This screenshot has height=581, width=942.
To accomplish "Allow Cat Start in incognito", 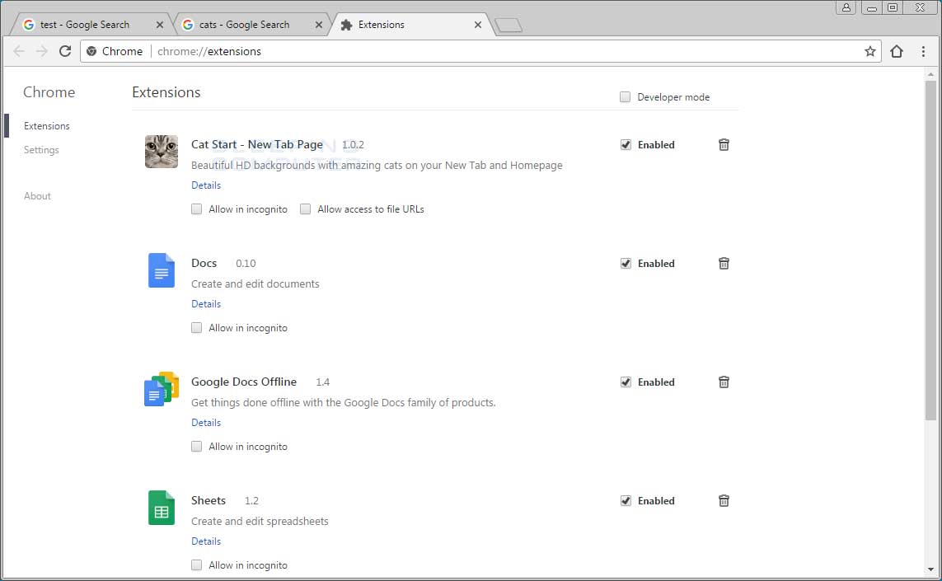I will click(196, 209).
